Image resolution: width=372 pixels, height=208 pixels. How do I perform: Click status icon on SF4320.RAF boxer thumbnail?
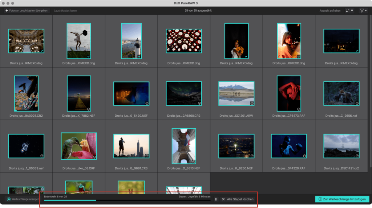[304, 156]
